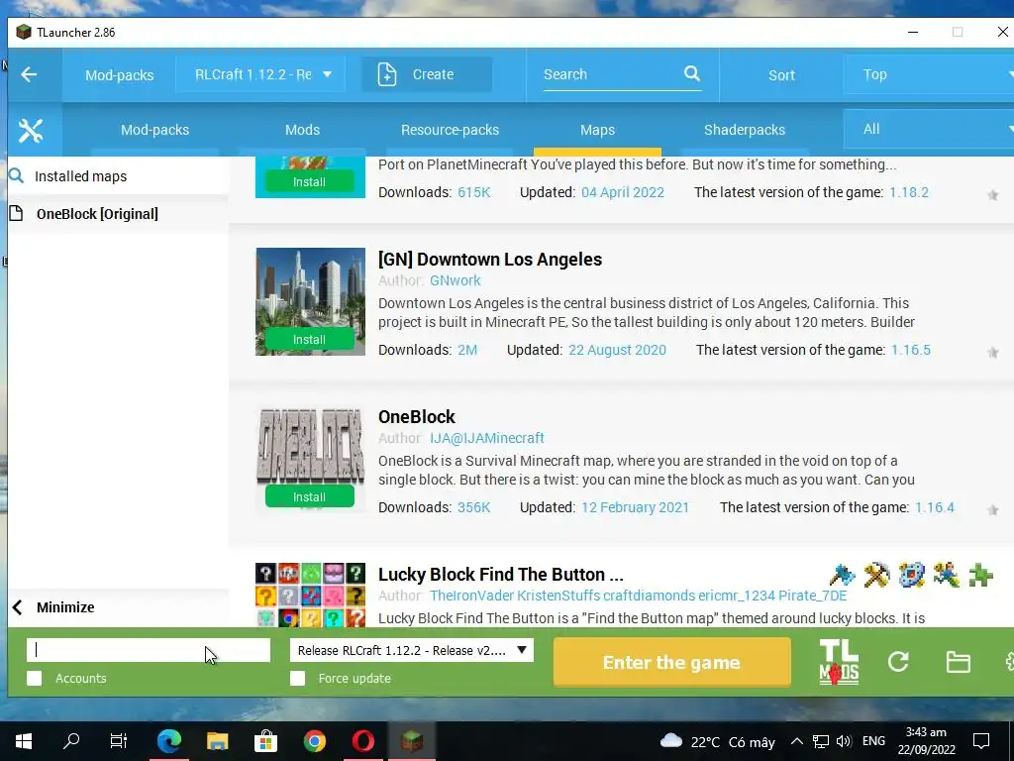Open the Shaderpacks tab
The width and height of the screenshot is (1014, 761).
tap(745, 130)
